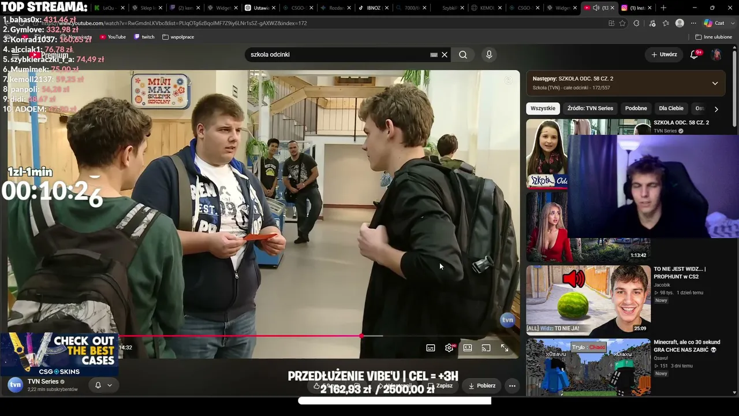Close the active YouTube tab
Viewport: 739px width, 416px height.
click(x=613, y=8)
